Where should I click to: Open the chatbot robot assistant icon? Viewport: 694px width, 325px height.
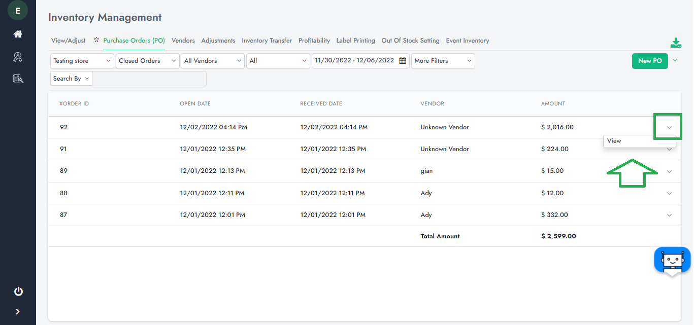[672, 261]
